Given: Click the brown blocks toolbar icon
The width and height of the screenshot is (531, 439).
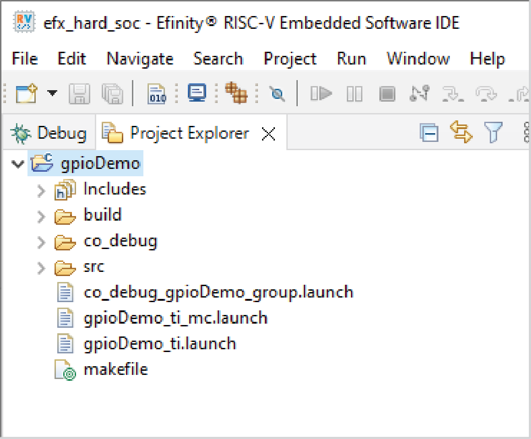Looking at the screenshot, I should (x=236, y=93).
